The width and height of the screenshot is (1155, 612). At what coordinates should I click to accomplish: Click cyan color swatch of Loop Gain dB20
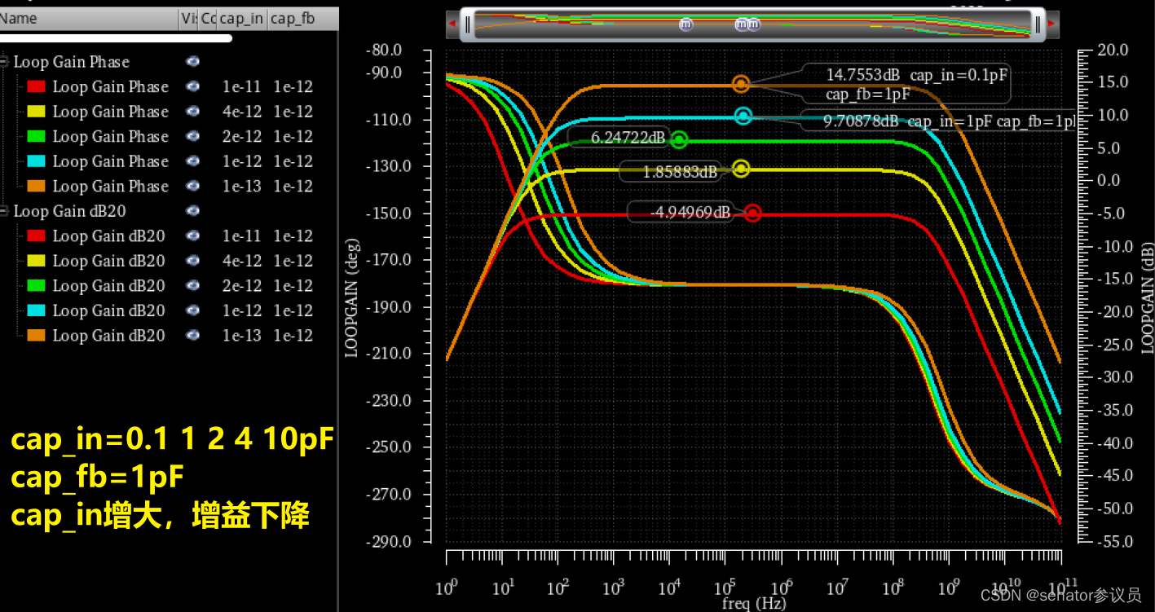point(36,310)
